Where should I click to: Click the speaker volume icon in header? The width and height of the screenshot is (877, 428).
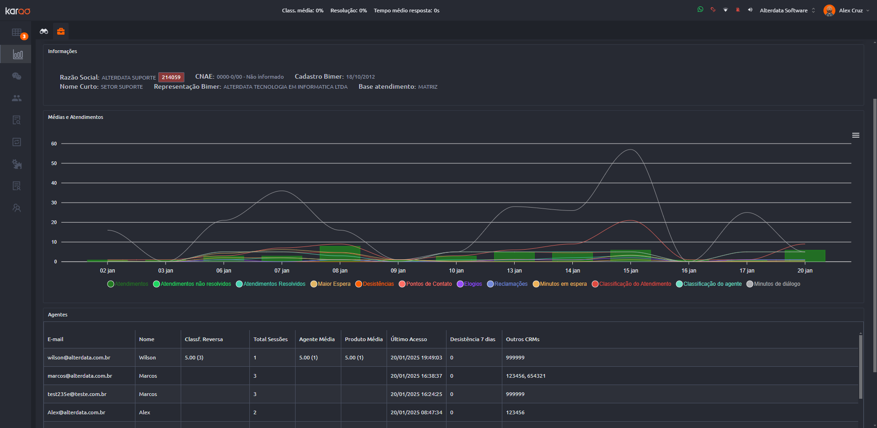tap(750, 10)
